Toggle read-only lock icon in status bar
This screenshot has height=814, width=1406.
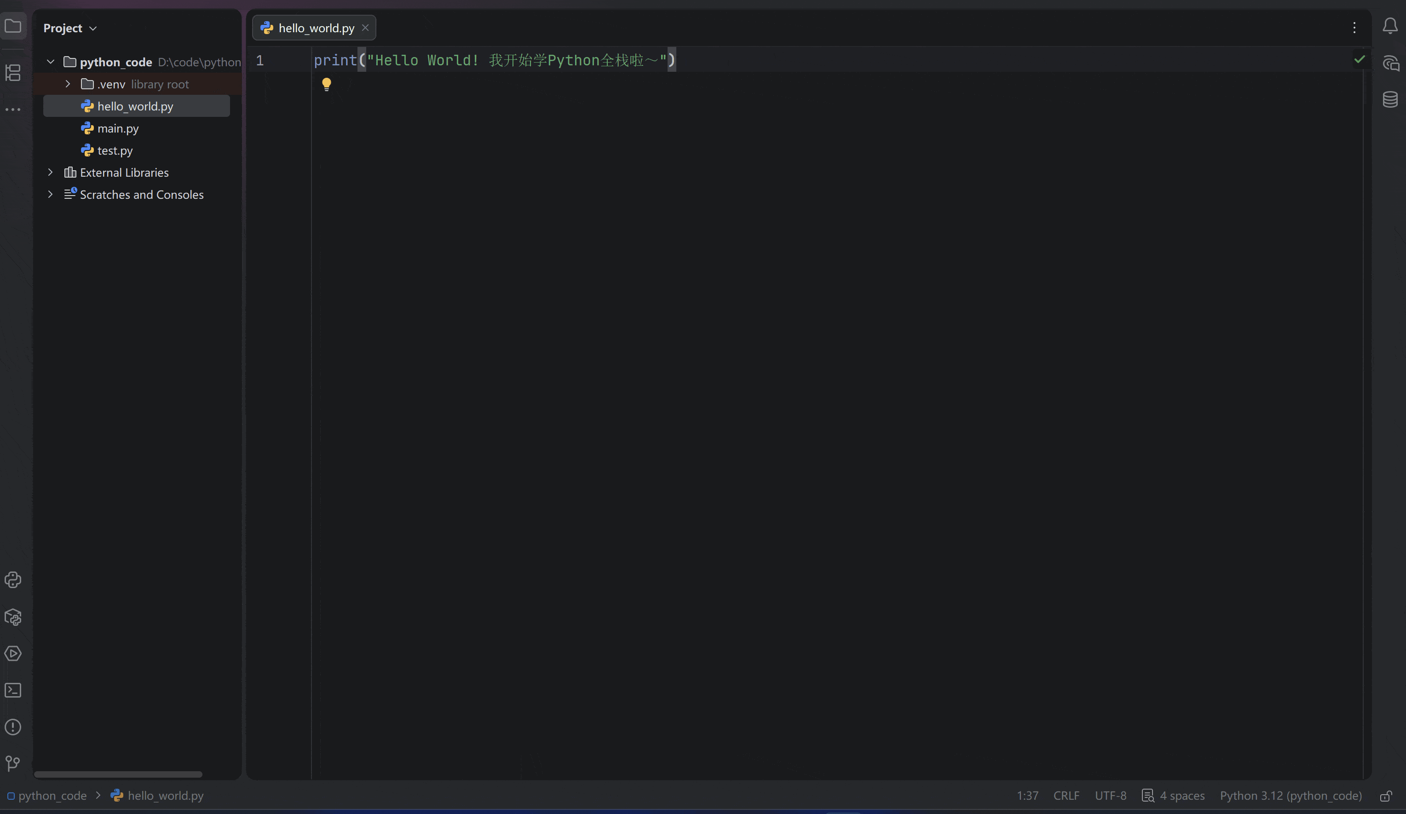(x=1386, y=796)
